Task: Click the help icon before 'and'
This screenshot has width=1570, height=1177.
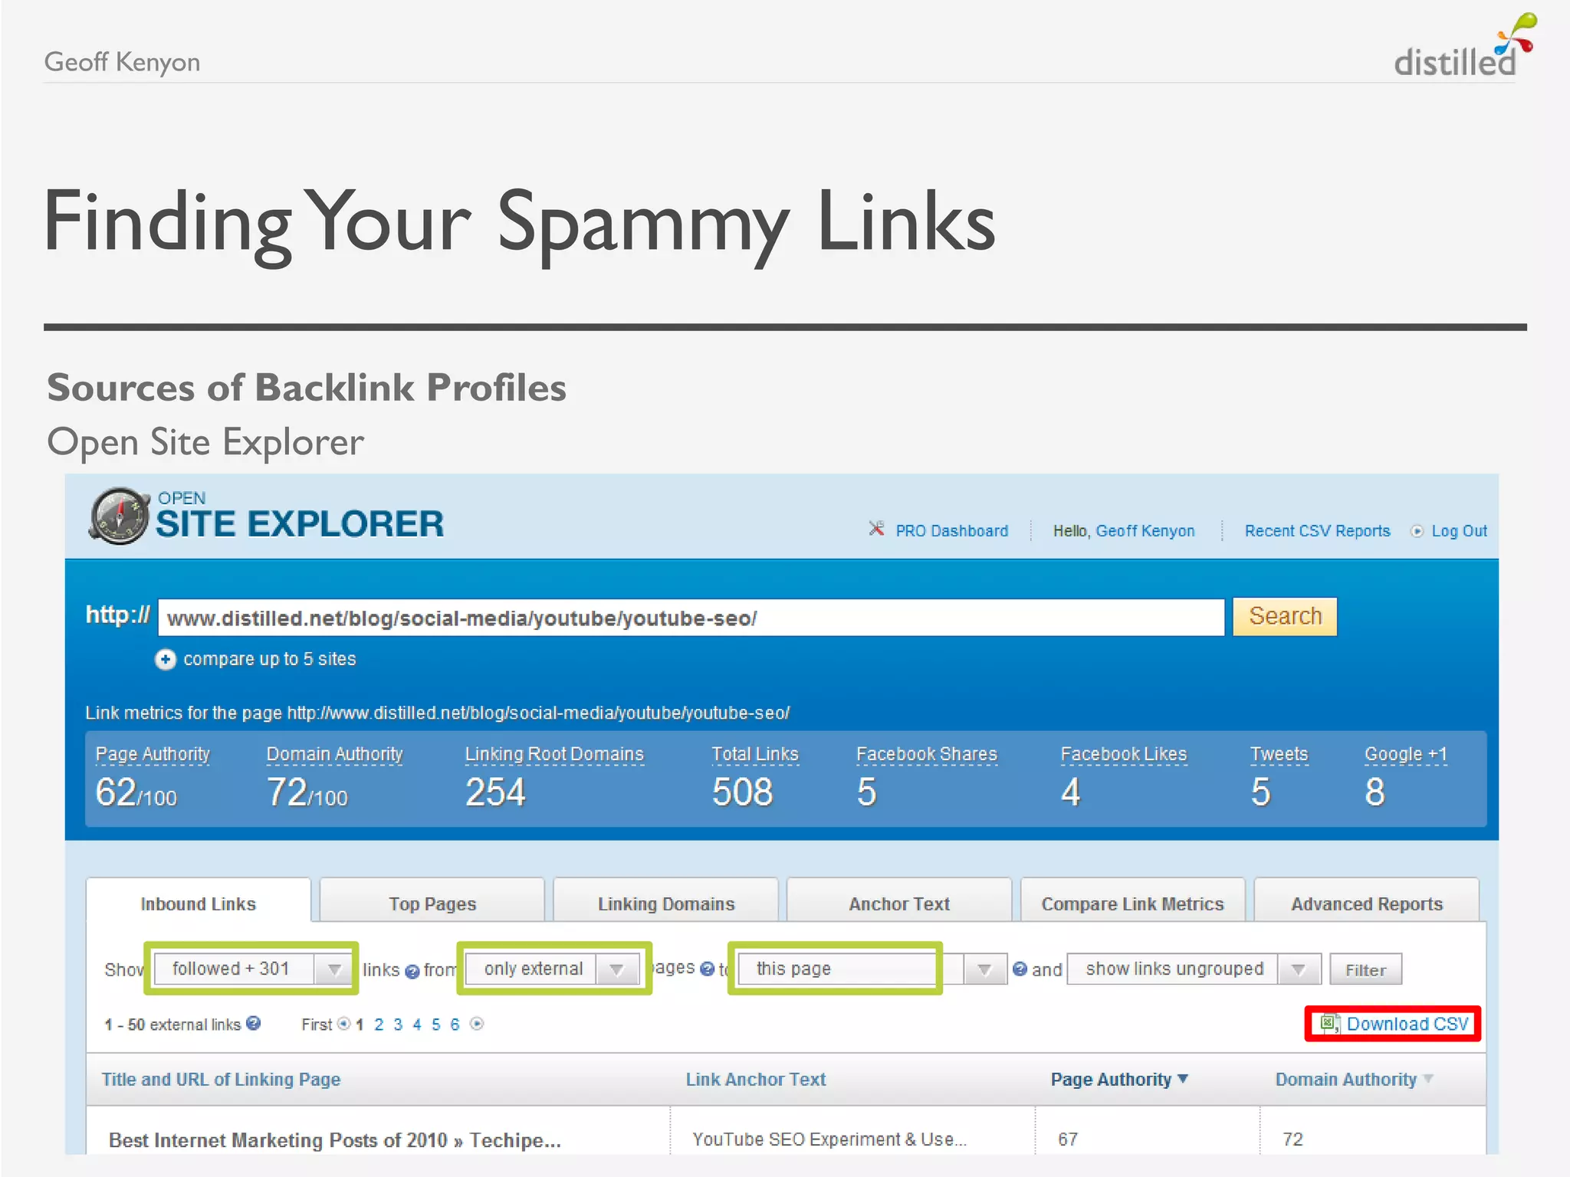Action: coord(1020,969)
